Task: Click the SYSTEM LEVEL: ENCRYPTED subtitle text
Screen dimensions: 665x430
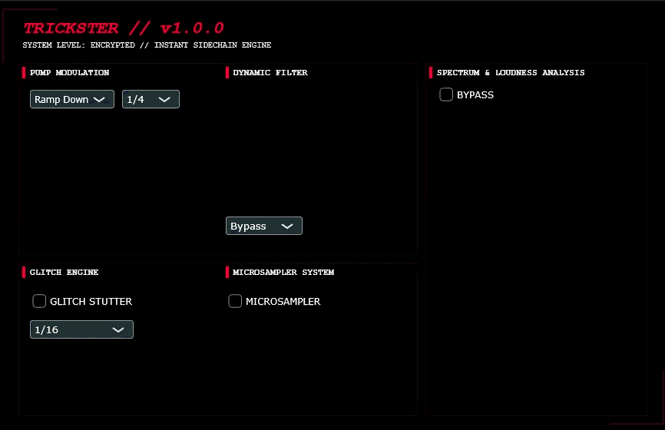Action: [x=147, y=45]
